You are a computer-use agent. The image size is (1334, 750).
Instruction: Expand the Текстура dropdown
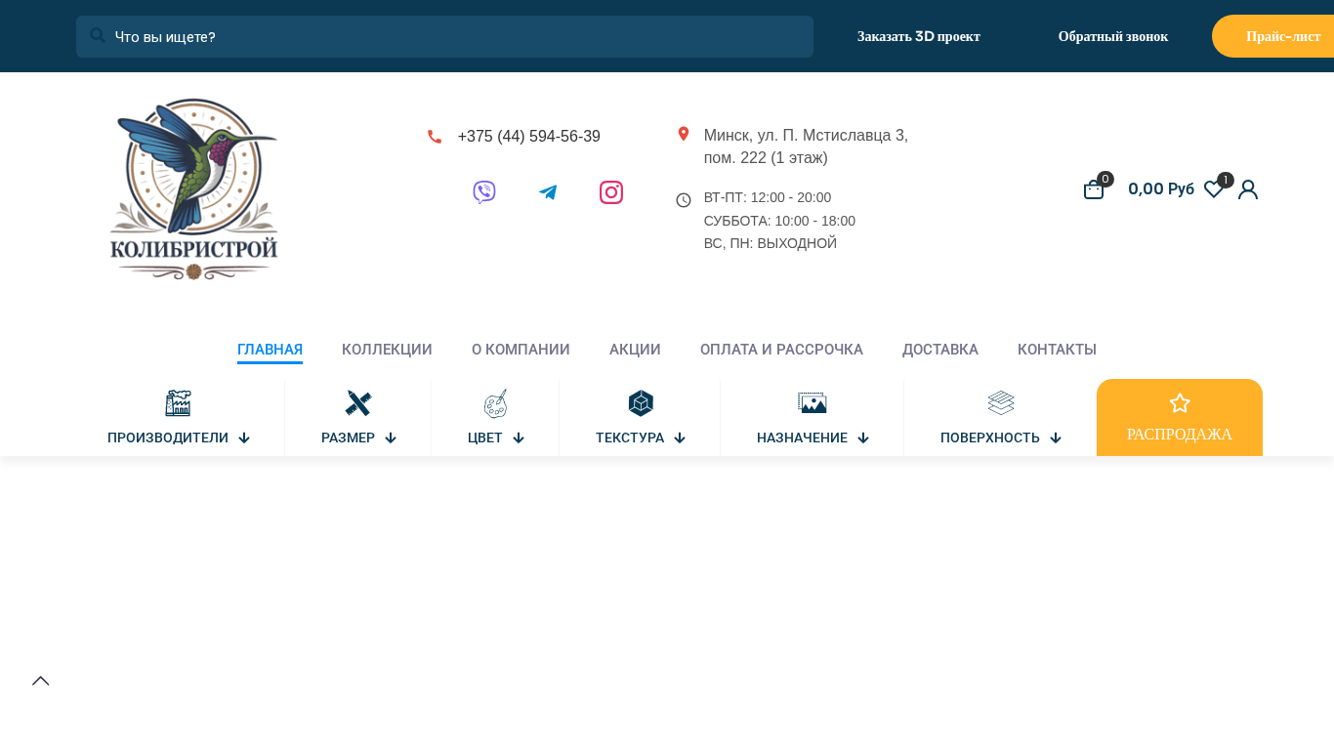coord(641,437)
